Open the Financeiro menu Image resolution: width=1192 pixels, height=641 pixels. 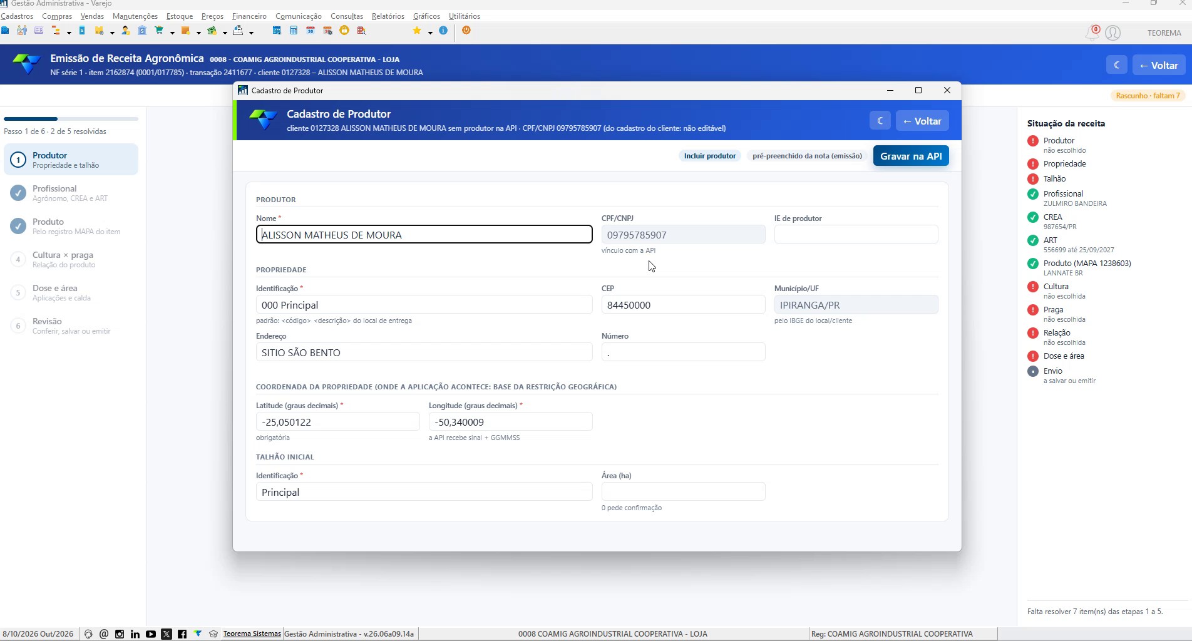(x=249, y=16)
